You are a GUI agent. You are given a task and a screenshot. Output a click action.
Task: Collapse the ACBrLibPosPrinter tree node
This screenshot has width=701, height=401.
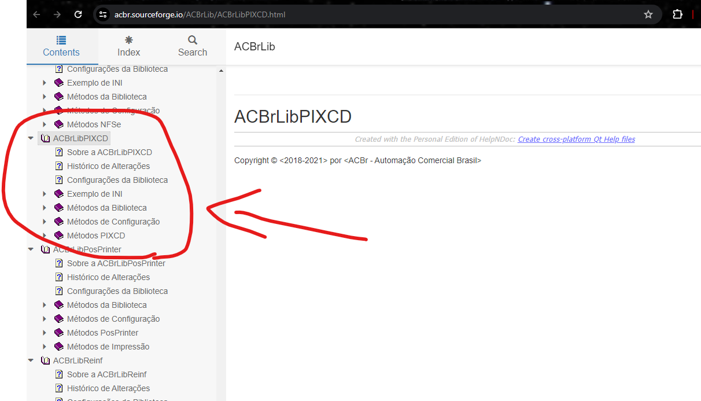coord(31,249)
